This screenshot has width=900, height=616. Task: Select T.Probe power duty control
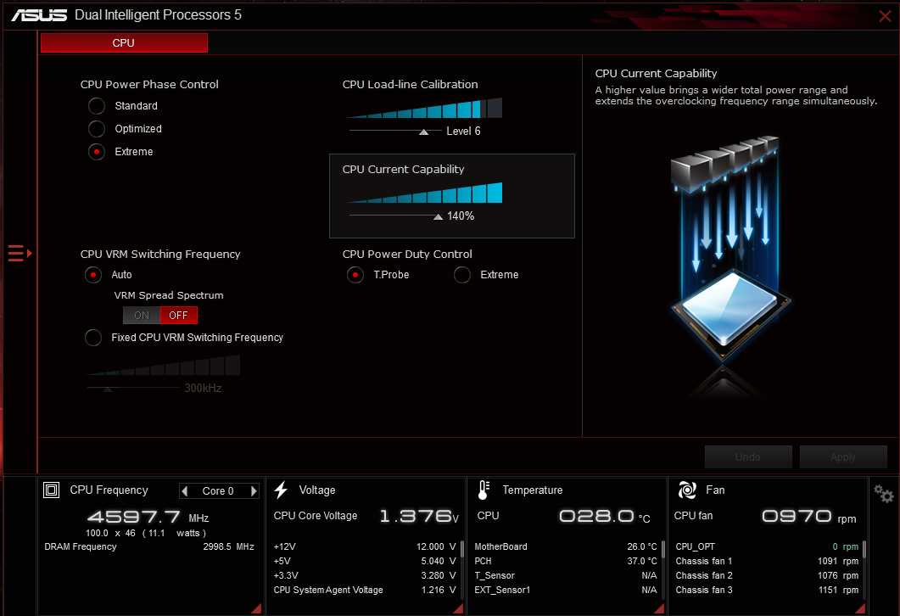coord(355,275)
